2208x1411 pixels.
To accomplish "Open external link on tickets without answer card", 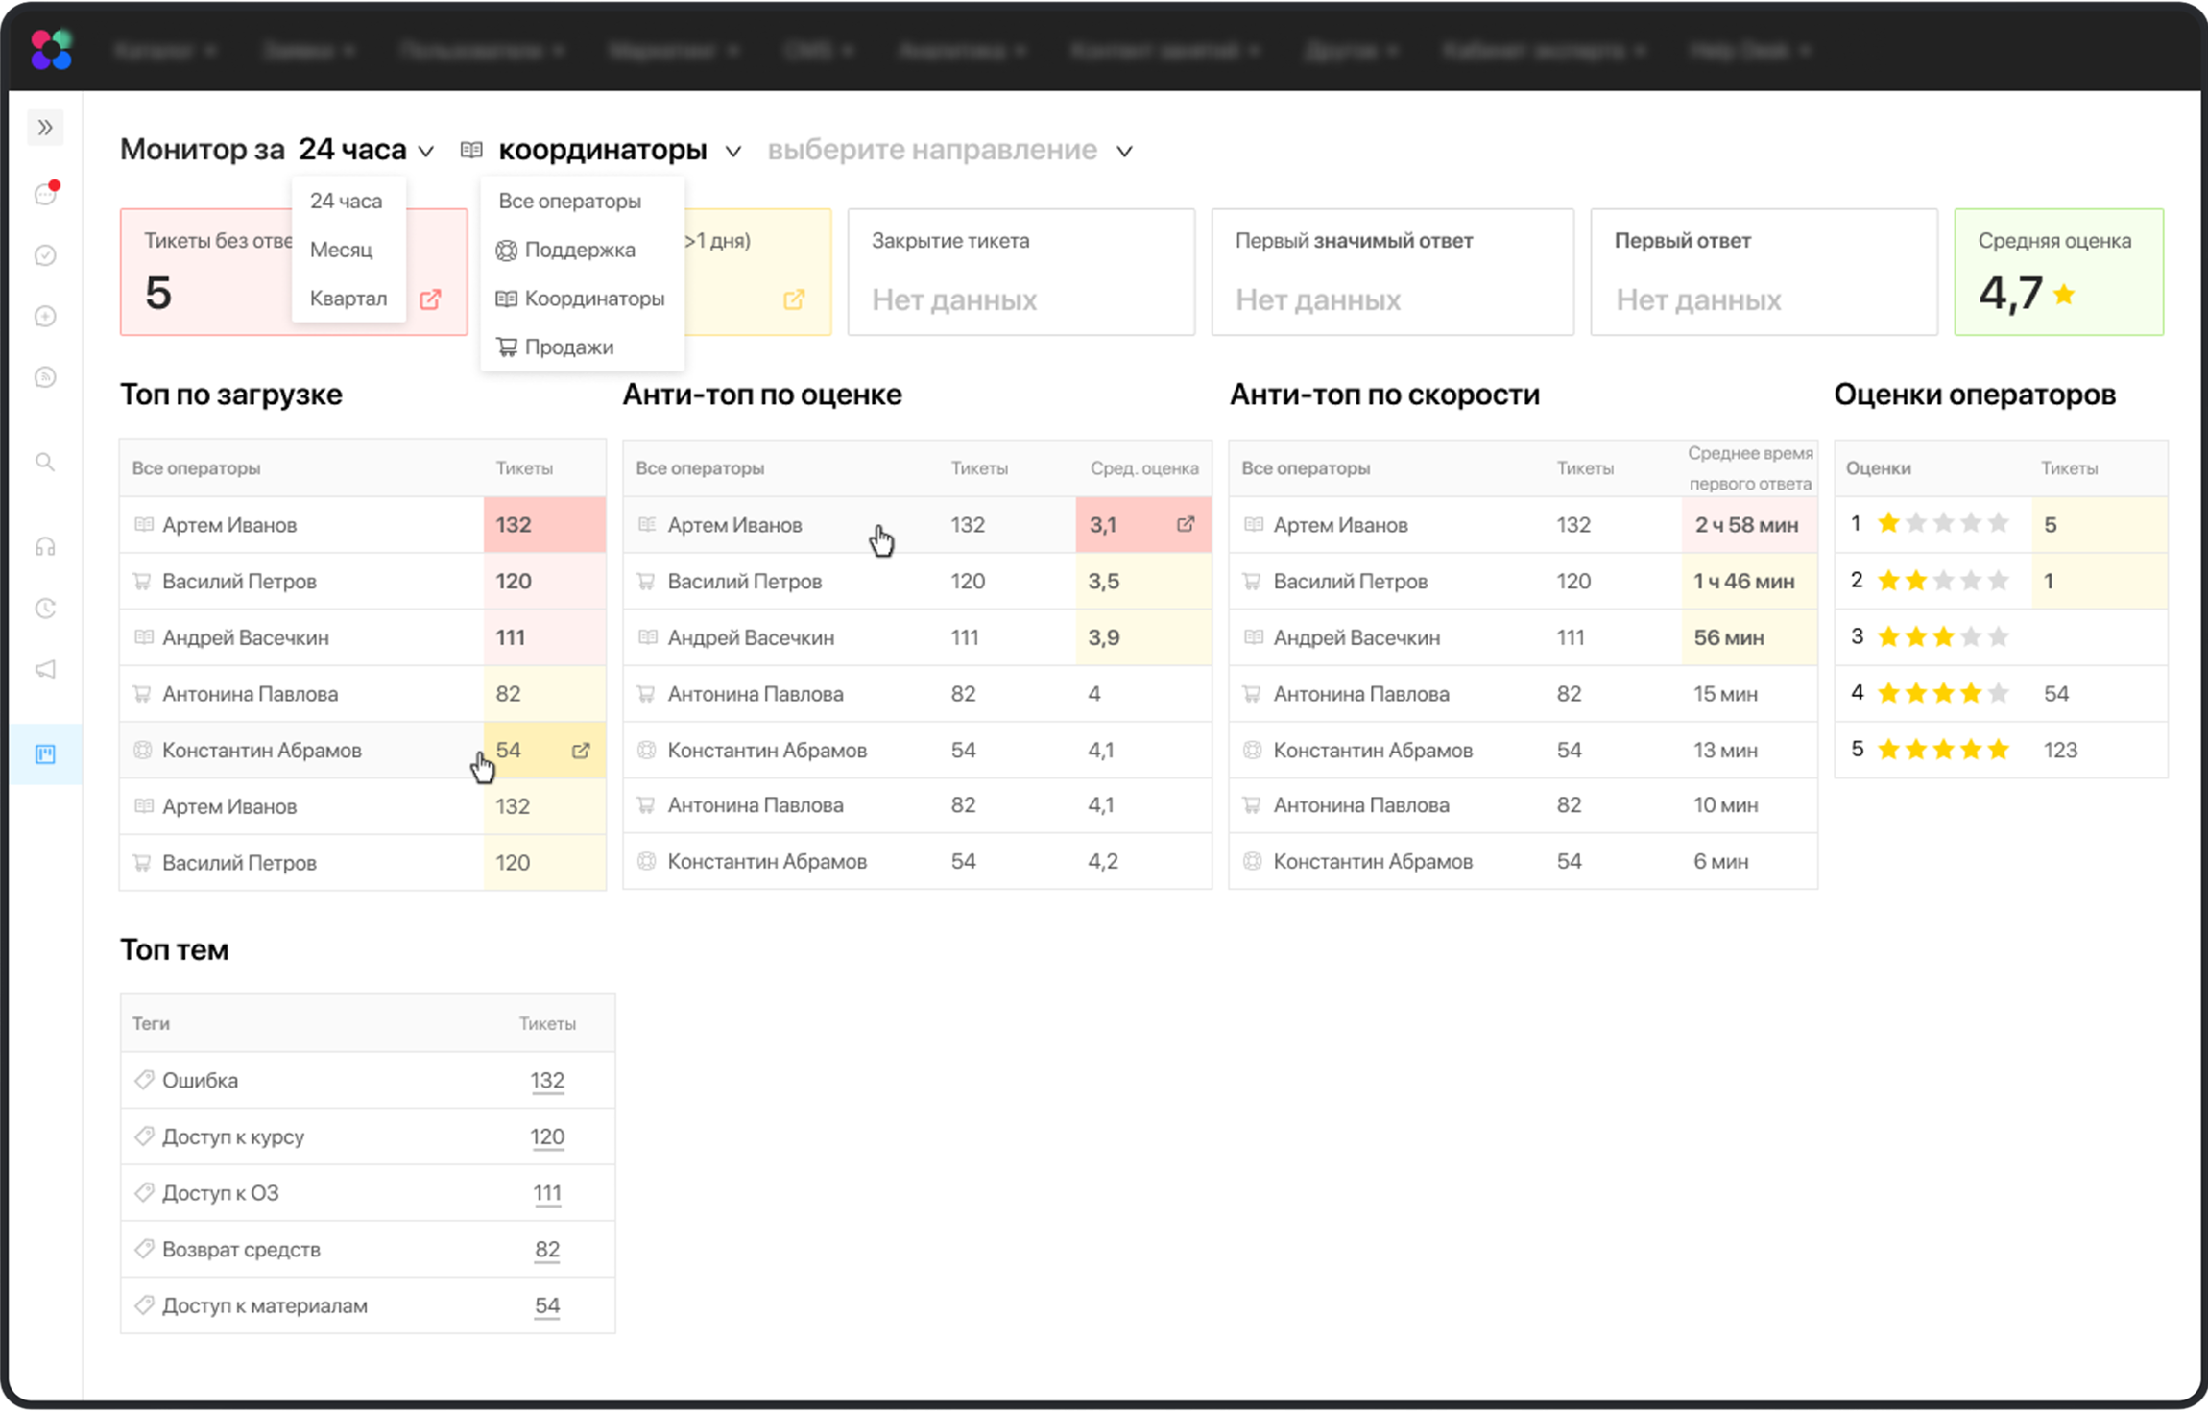I will click(x=430, y=299).
